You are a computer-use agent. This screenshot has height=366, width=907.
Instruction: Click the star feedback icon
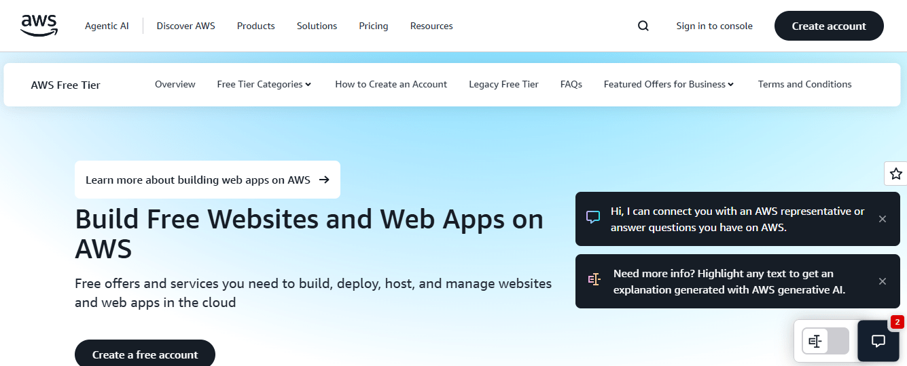coord(896,174)
